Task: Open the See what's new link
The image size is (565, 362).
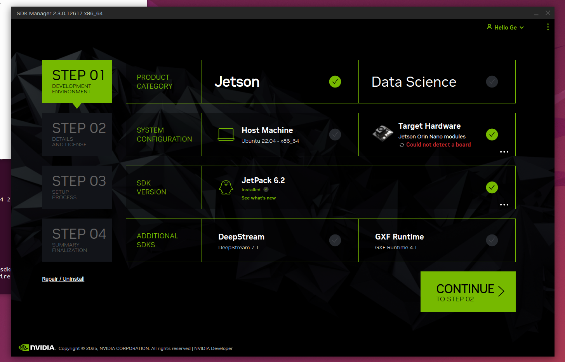Action: tap(259, 198)
